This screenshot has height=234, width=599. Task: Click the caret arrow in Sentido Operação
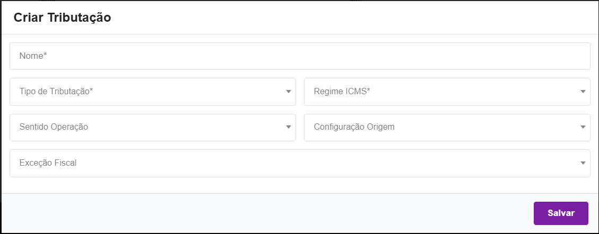(289, 127)
